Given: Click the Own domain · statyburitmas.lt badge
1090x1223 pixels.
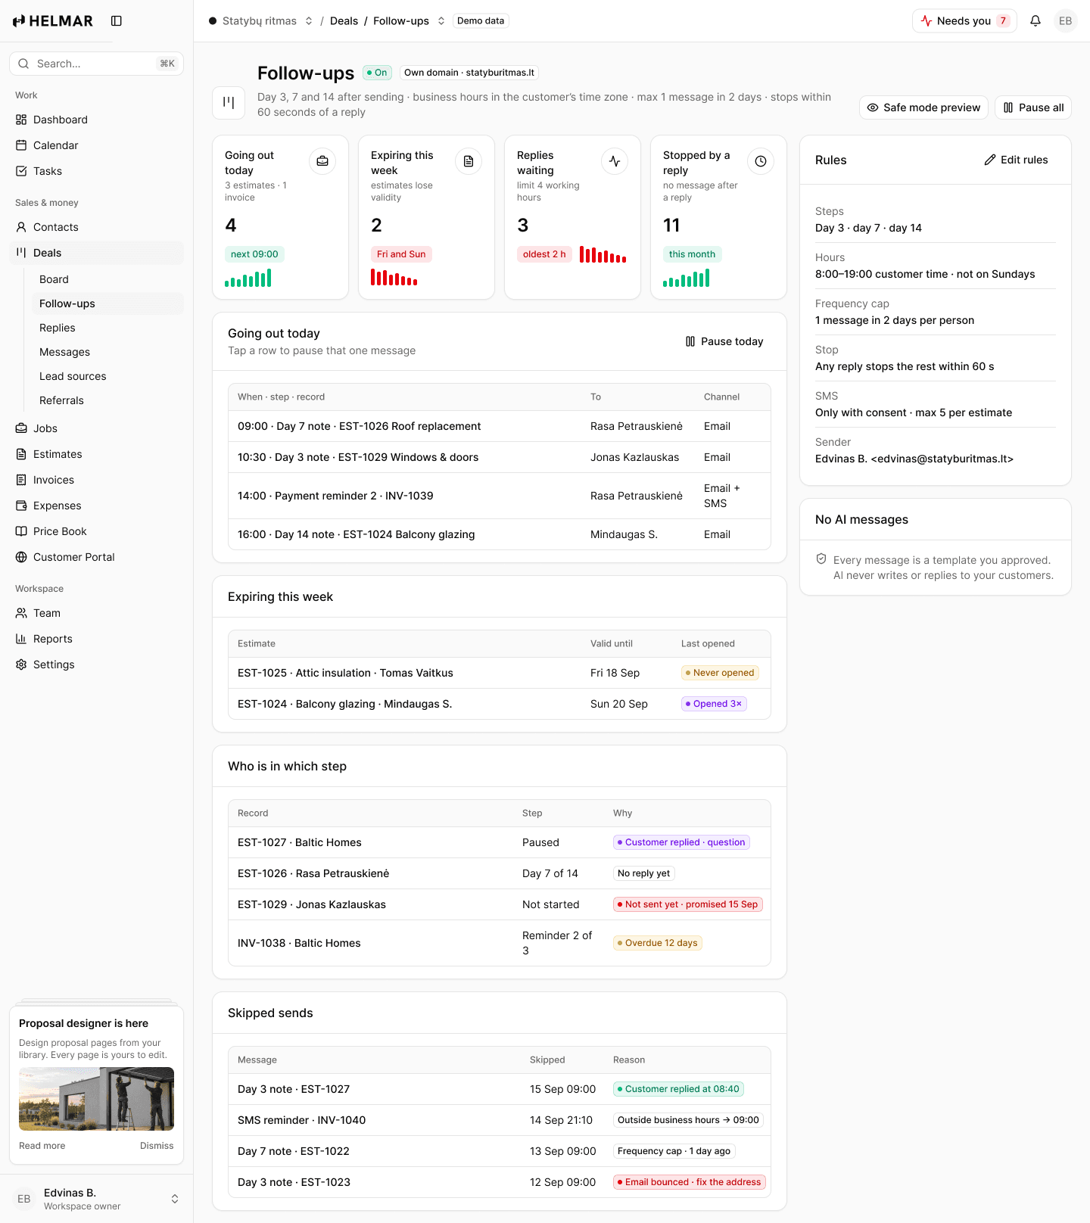Looking at the screenshot, I should click(469, 73).
